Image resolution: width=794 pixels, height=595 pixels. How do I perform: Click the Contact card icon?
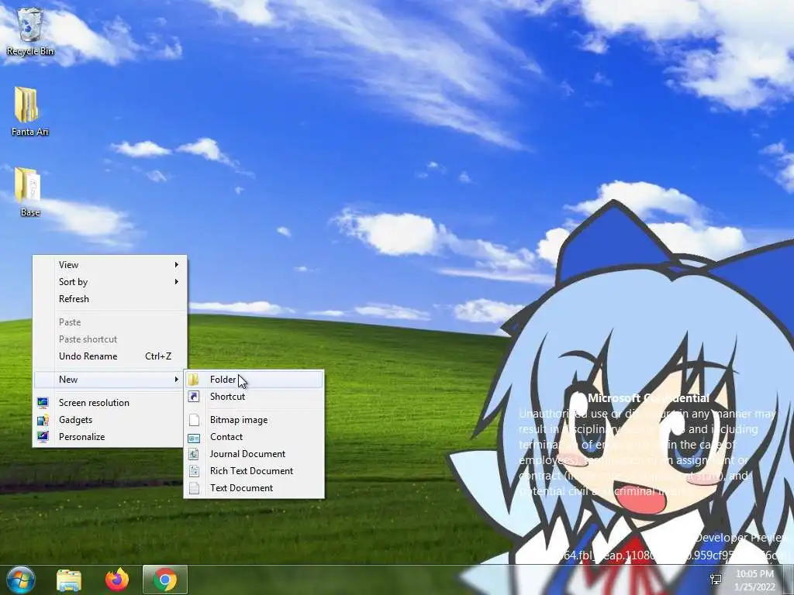pos(194,437)
